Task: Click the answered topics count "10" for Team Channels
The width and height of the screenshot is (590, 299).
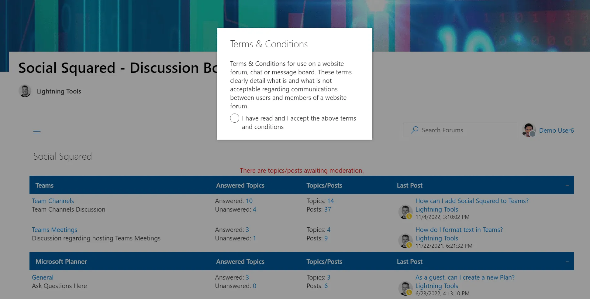Action: click(249, 201)
